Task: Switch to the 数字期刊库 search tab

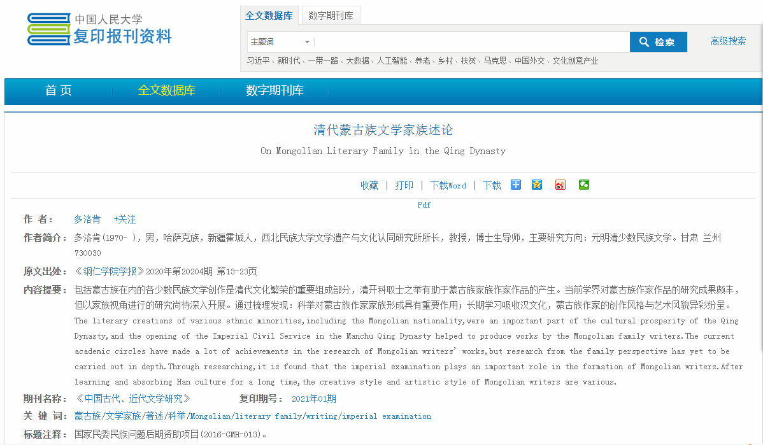Action: 331,16
